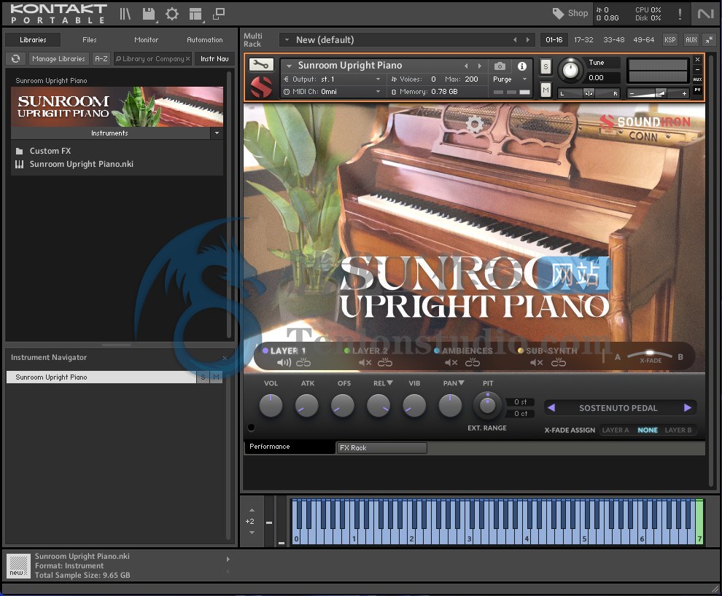Click Sub-Synth link chain icon

point(559,363)
